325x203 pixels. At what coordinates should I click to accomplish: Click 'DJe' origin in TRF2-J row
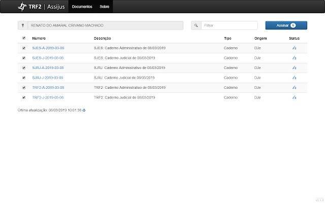click(x=257, y=97)
